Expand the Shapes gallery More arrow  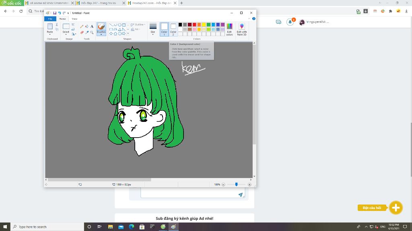(128, 34)
